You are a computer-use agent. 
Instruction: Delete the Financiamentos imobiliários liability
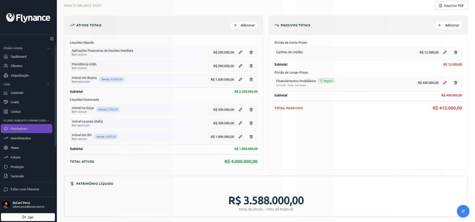[456, 83]
